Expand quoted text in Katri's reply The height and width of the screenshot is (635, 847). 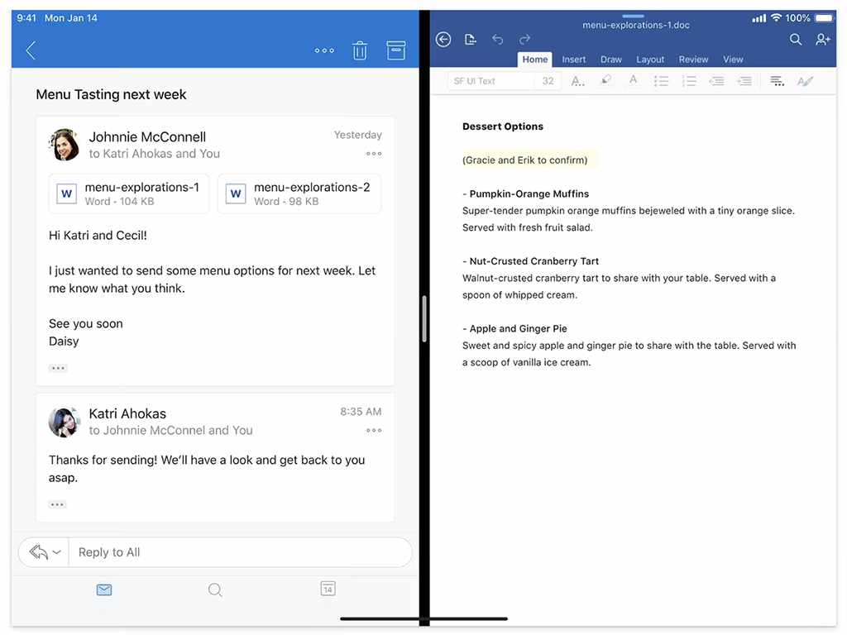coord(57,504)
